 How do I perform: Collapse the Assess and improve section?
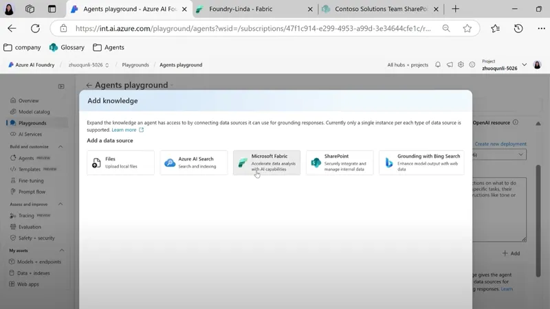click(x=60, y=204)
